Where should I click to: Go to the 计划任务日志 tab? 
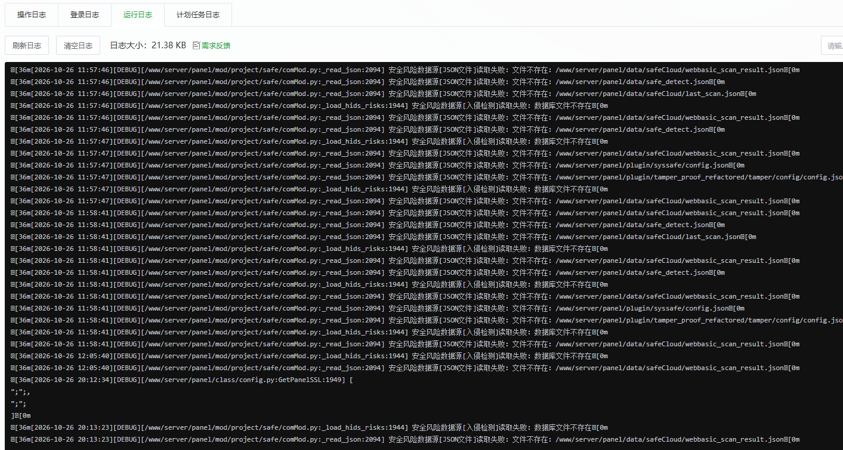[198, 15]
